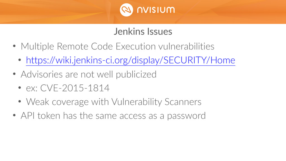Screen dimensions: 286x161
Task: Click the nVisium wordmark text
Action: tap(156, 10)
